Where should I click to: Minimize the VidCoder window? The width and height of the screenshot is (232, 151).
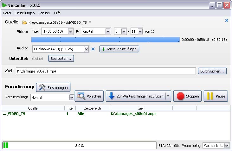pyautogui.click(x=212, y=5)
